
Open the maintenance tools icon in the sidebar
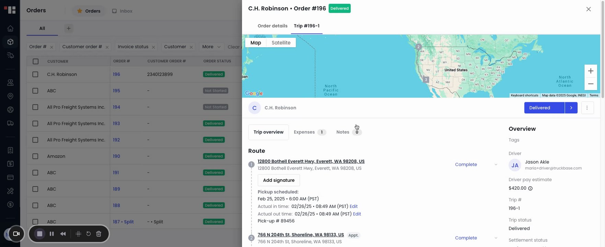[x=10, y=191]
